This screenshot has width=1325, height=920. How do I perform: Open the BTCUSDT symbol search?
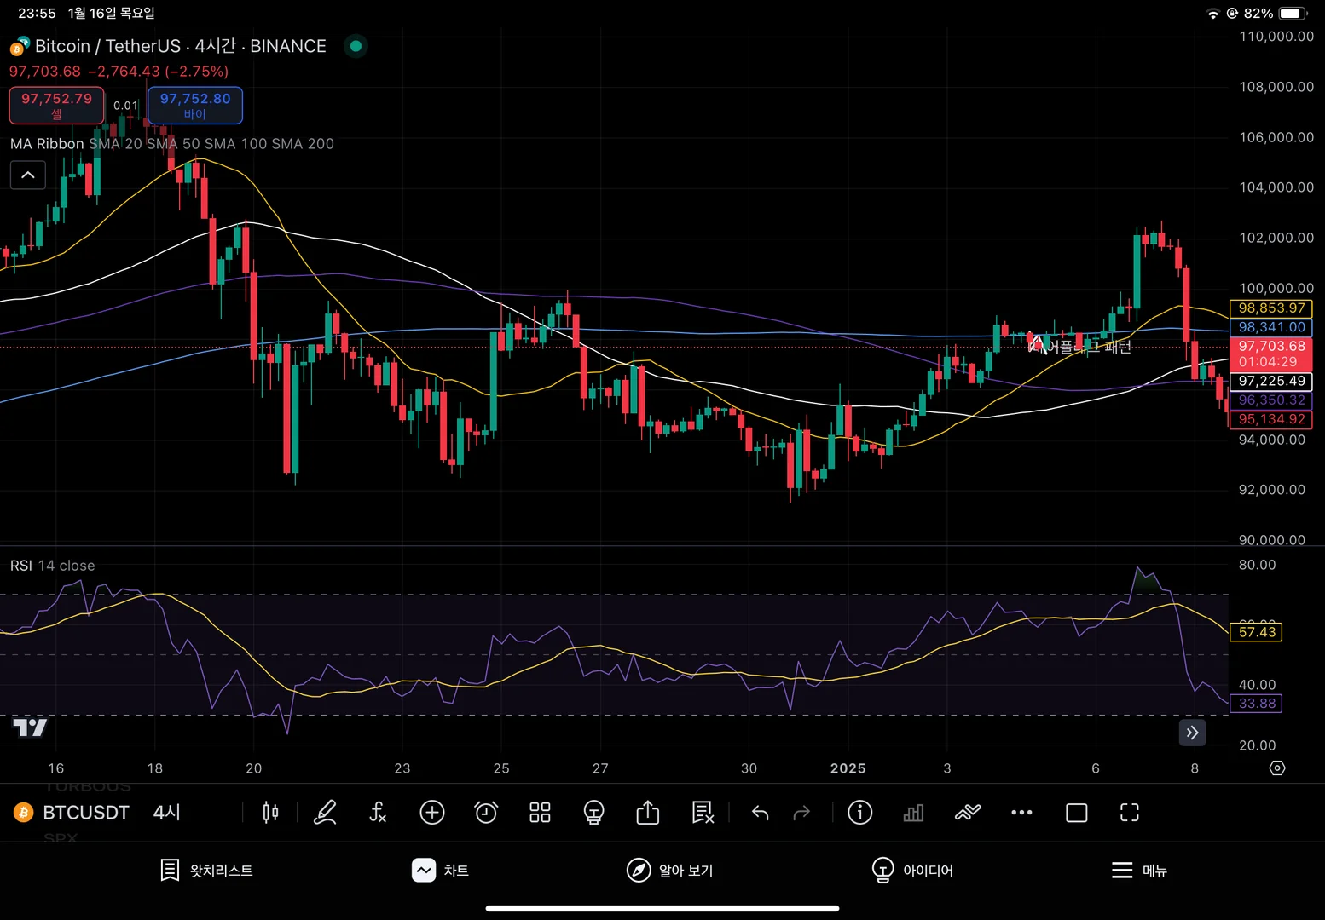(86, 813)
